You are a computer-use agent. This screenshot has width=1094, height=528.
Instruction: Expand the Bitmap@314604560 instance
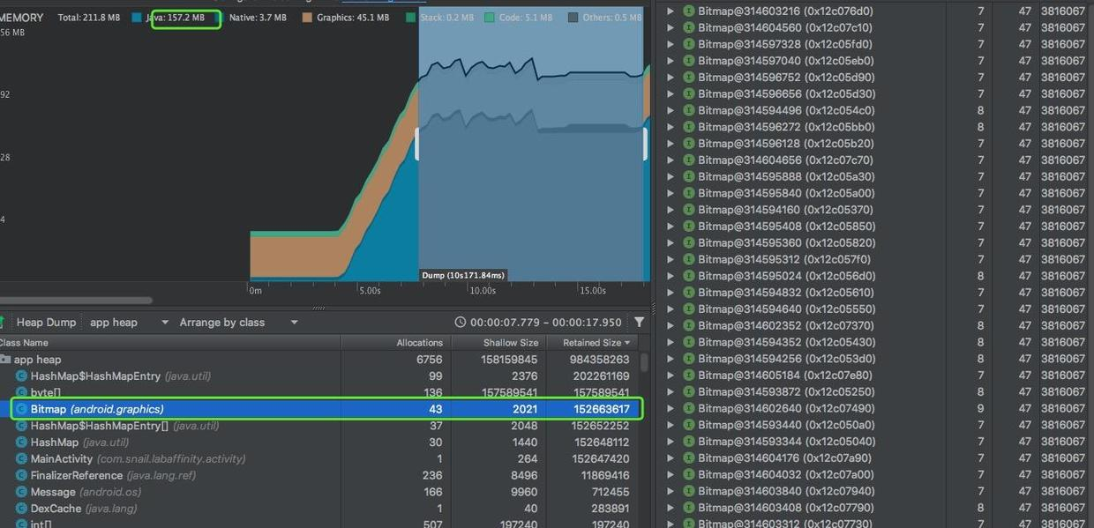pos(671,28)
